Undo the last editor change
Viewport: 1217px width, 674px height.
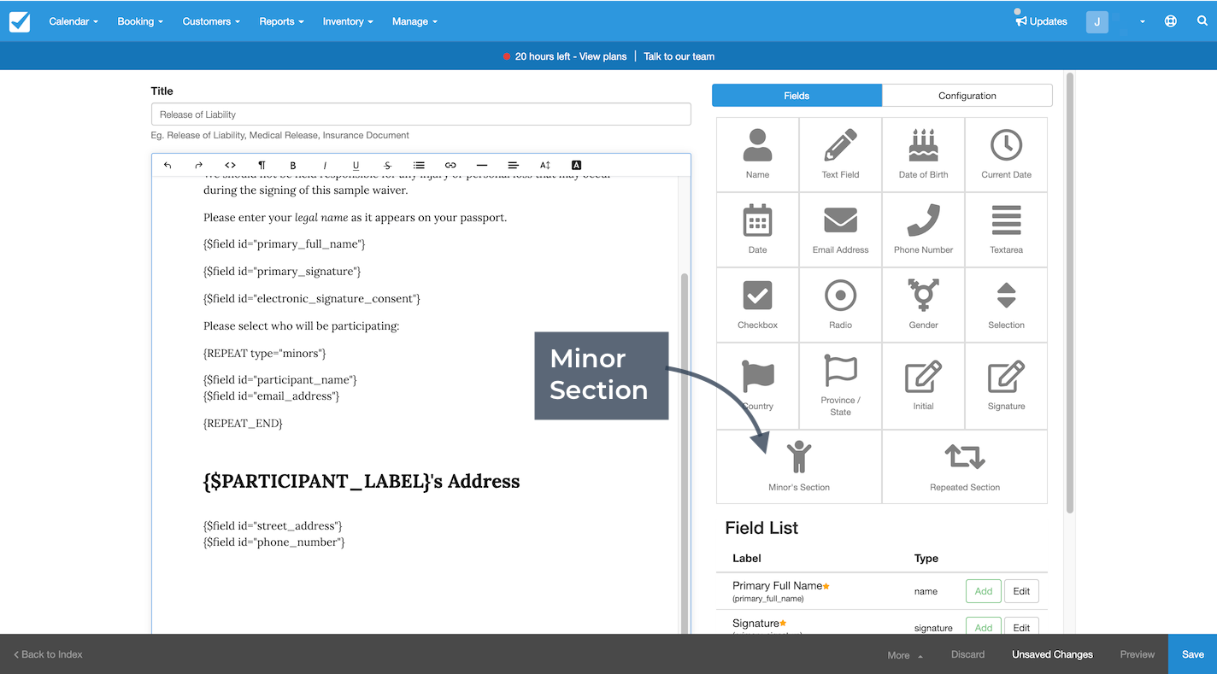pos(168,165)
